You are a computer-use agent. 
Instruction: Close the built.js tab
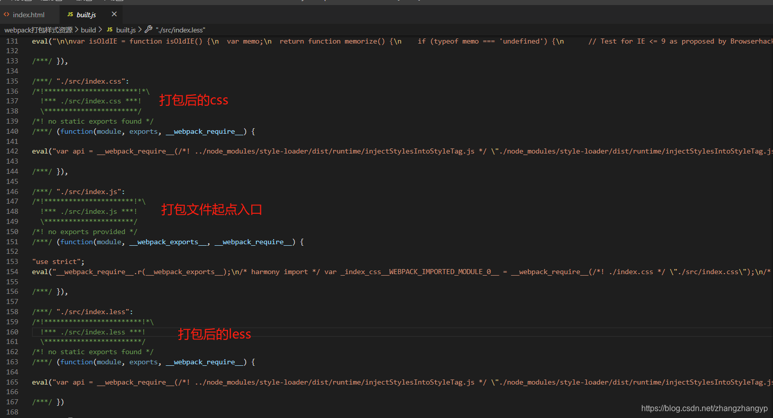pyautogui.click(x=114, y=14)
